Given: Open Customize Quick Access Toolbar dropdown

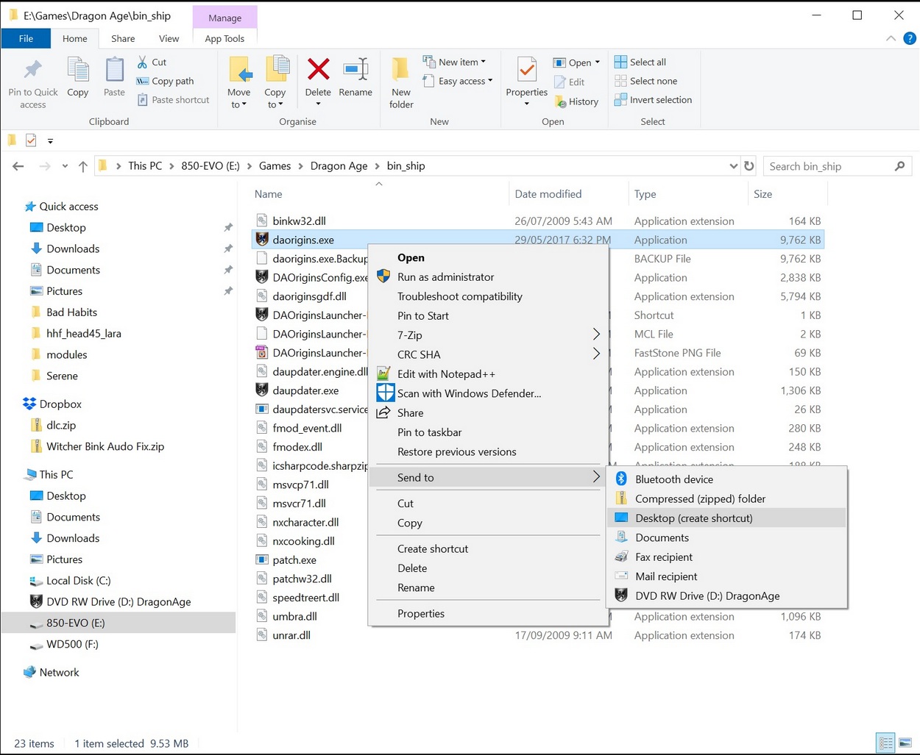Looking at the screenshot, I should 50,140.
